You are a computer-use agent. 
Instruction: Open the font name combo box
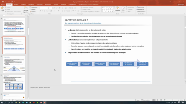tap(44, 8)
